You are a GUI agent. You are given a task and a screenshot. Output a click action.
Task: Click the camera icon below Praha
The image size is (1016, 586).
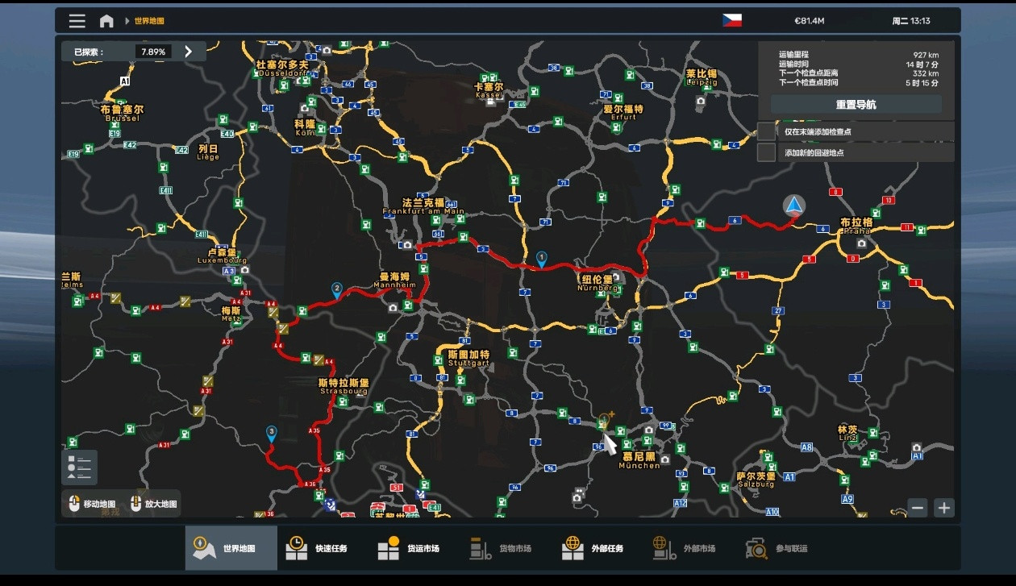pos(862,243)
